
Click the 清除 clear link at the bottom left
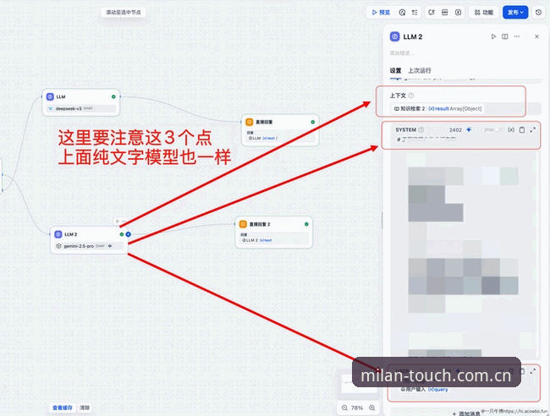point(85,408)
